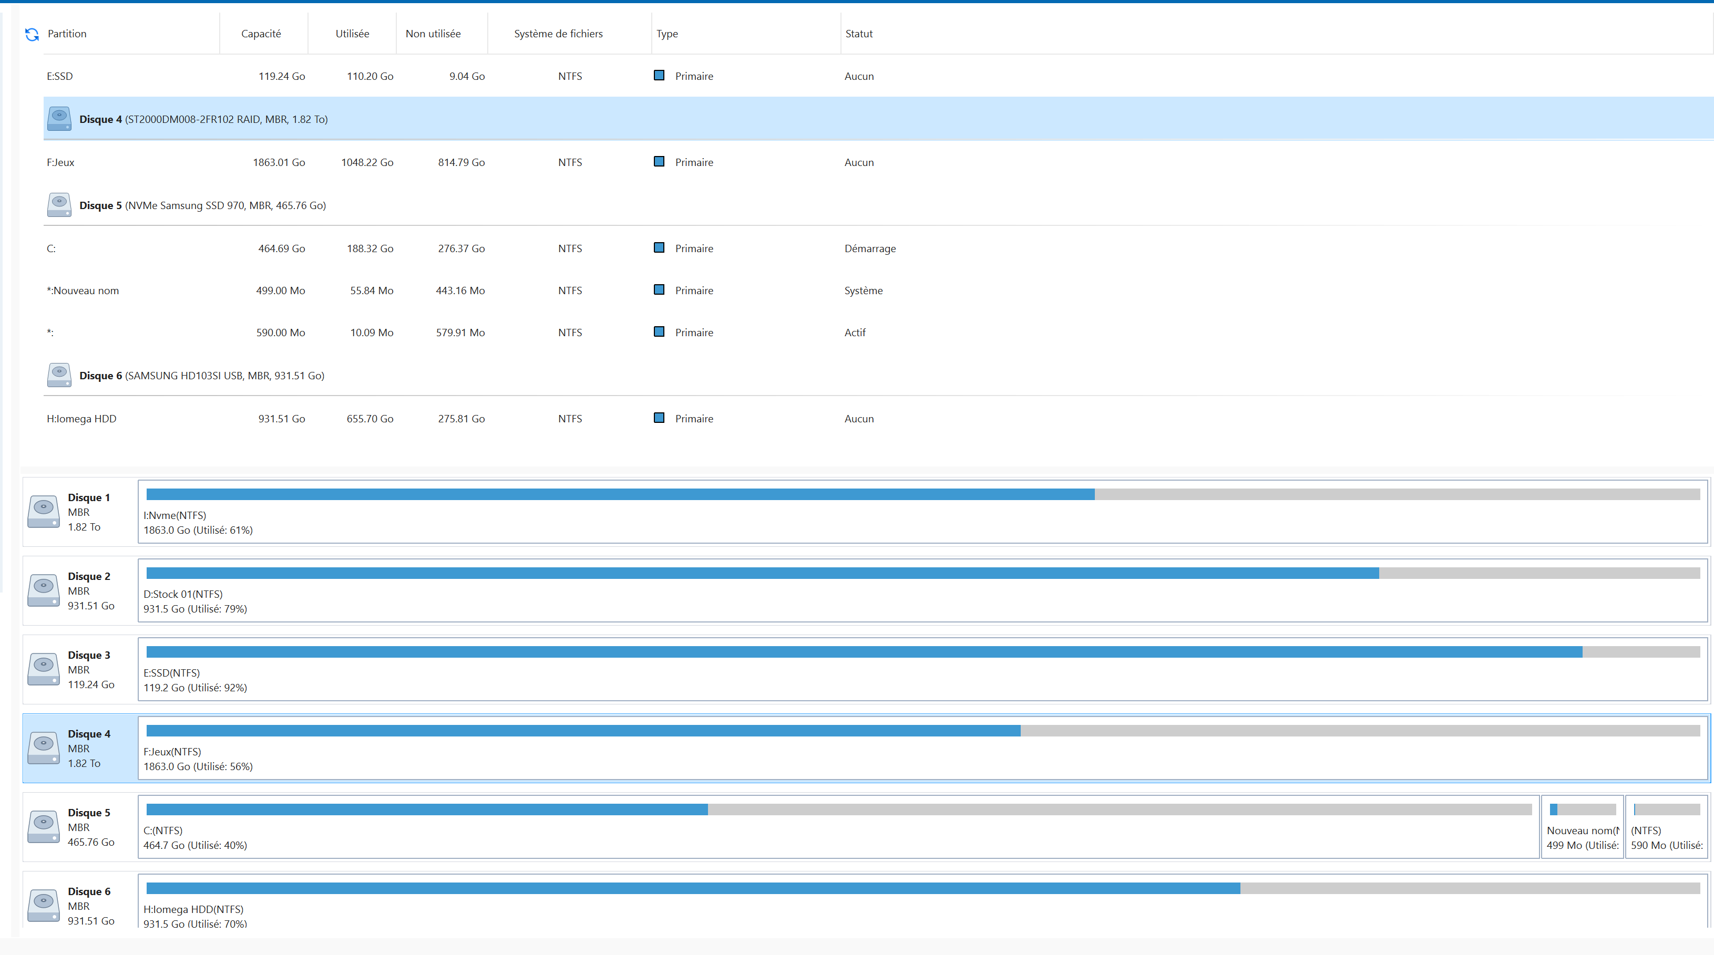Click the H:Iomega HDD(NTFS) partition block
Screen dimensions: 1714x955
[x=923, y=901]
